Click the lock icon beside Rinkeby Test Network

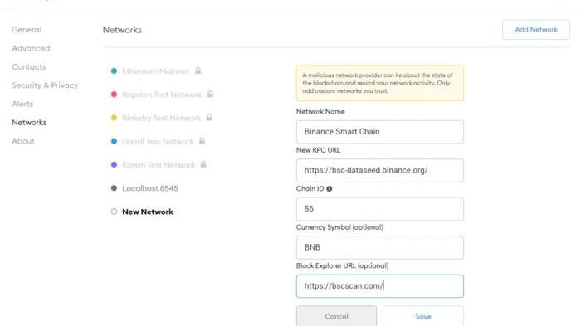tap(209, 118)
